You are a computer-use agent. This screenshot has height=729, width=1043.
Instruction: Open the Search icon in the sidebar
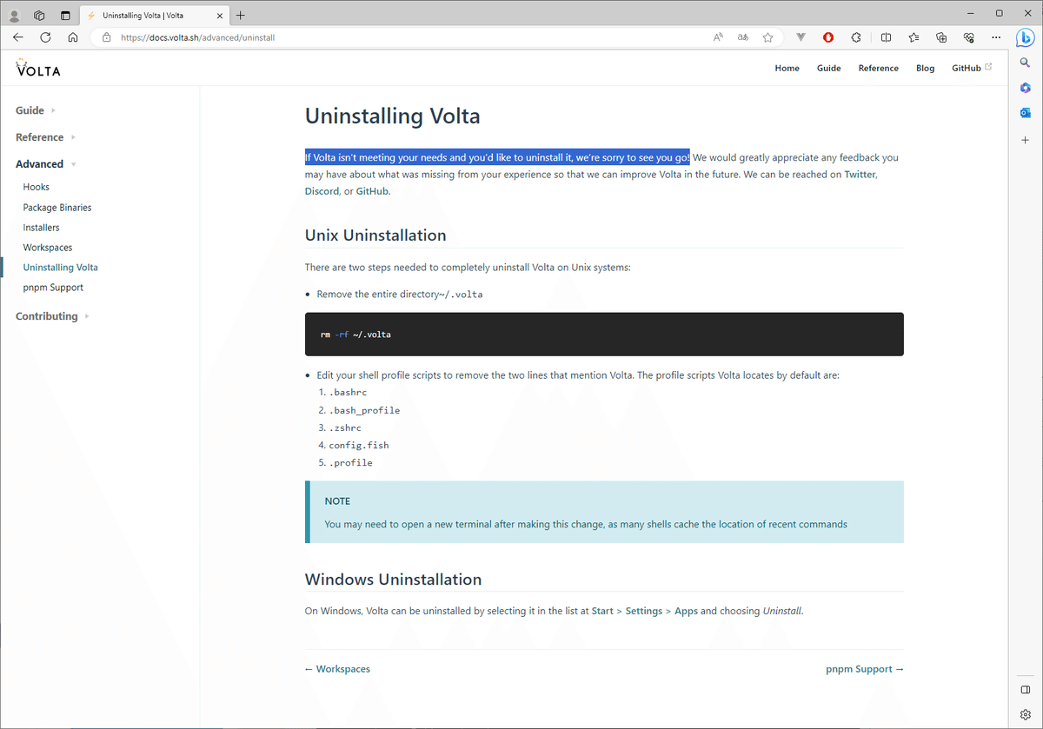pyautogui.click(x=1025, y=63)
